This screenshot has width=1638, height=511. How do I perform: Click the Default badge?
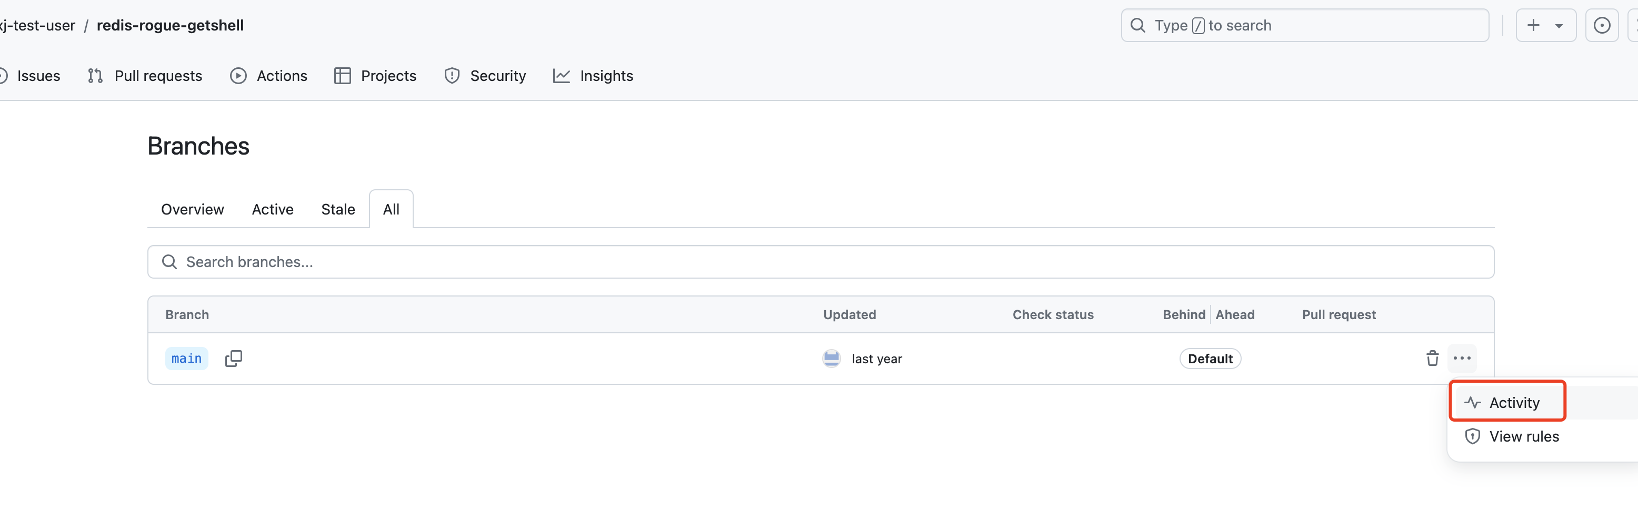coord(1210,359)
